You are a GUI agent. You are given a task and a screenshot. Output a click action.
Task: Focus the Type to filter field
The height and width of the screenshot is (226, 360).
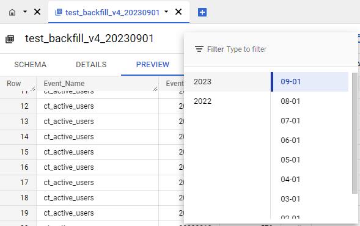point(246,49)
